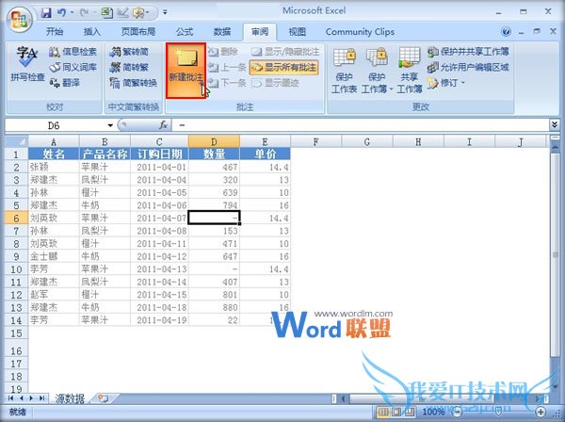The image size is (565, 422).
Task: Select header cell 产品名称
Action: 105,154
